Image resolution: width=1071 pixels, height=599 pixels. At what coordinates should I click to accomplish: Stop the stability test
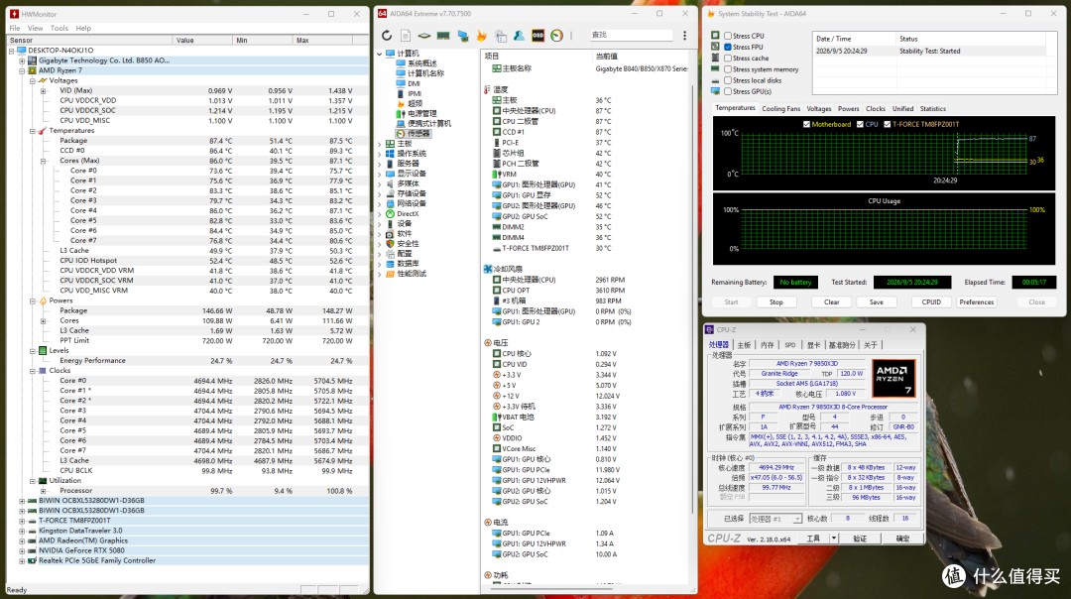(775, 301)
